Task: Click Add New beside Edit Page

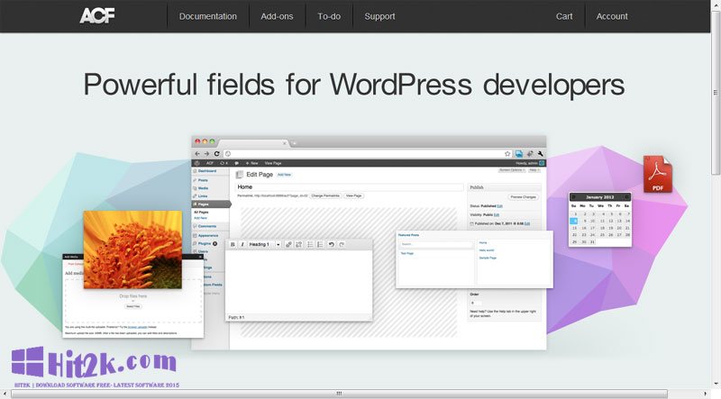Action: (284, 175)
